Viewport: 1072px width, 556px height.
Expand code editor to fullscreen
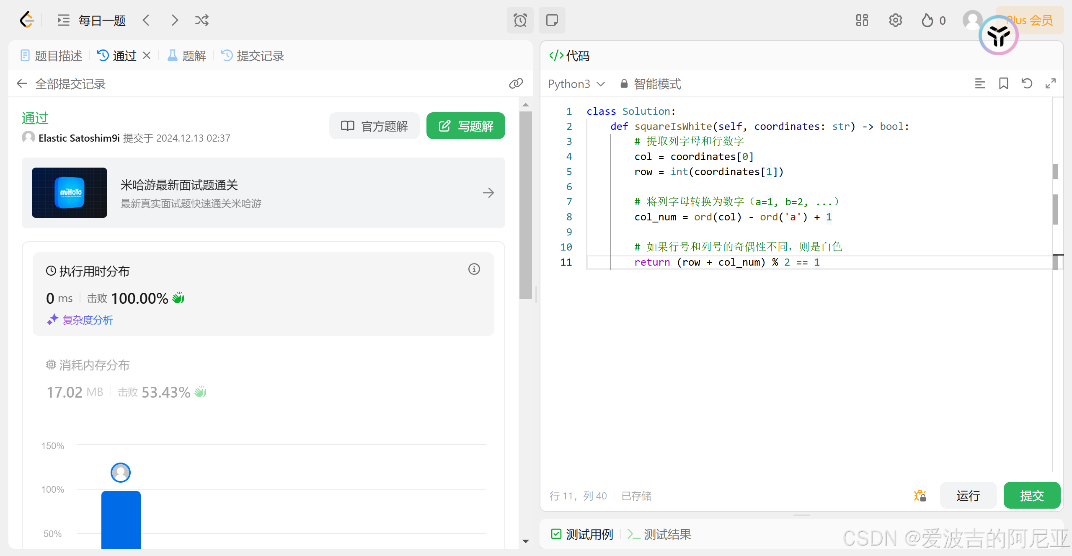1050,84
